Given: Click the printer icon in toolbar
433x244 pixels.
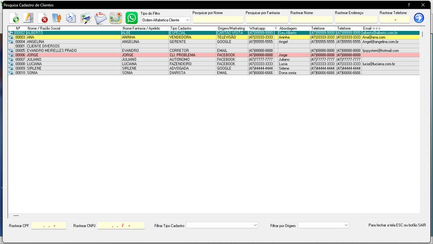Looking at the screenshot, I should tap(71, 18).
